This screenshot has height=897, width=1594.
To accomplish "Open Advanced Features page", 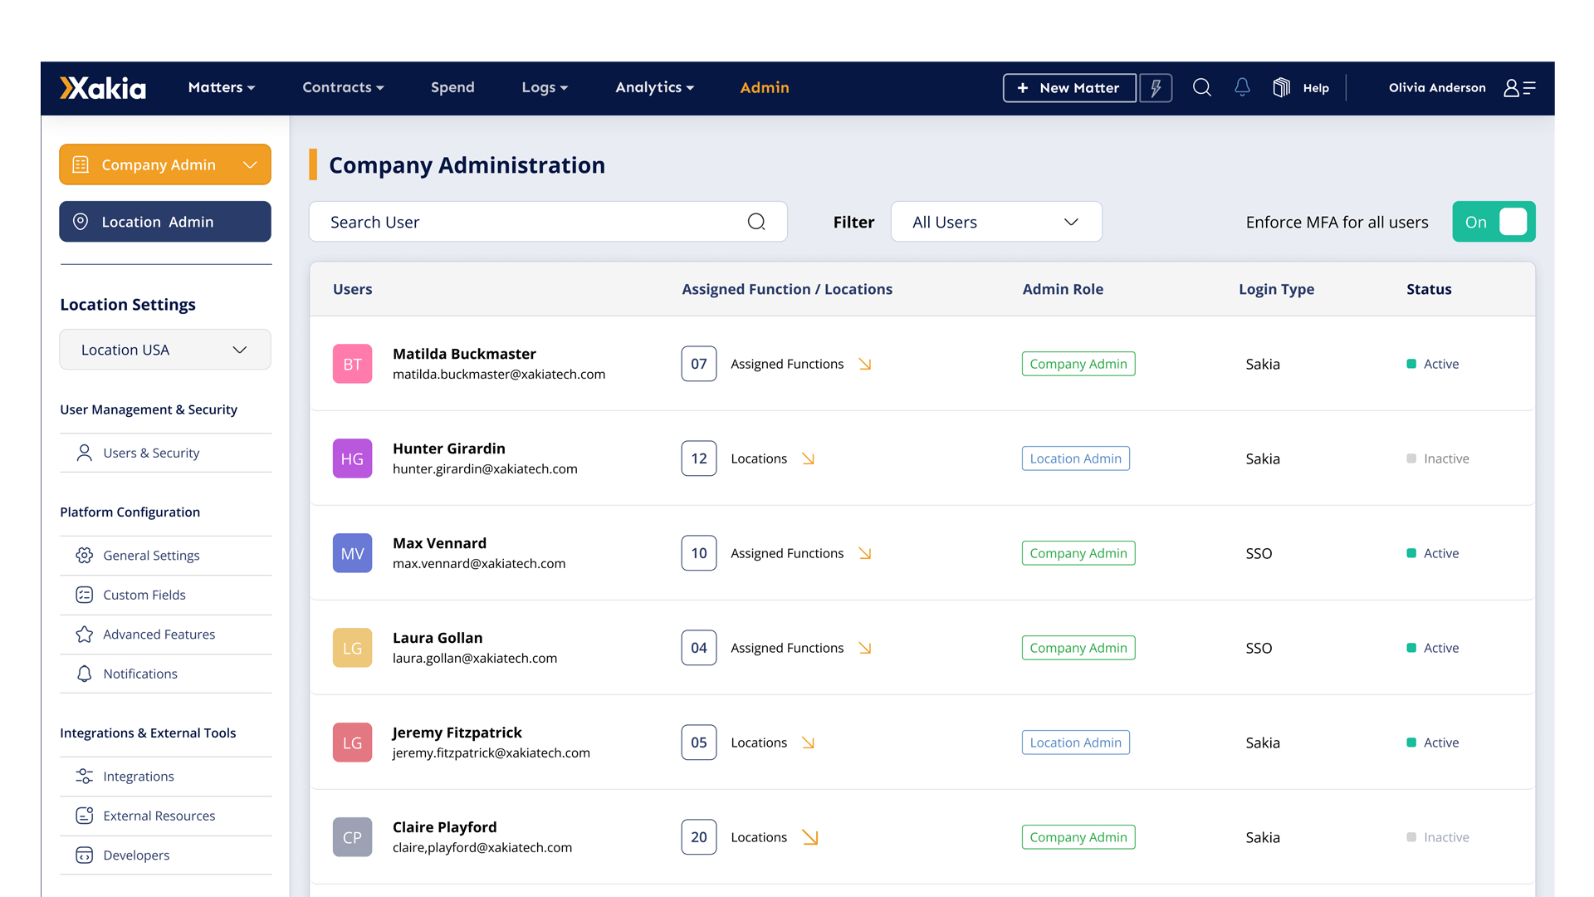I will coord(166,635).
